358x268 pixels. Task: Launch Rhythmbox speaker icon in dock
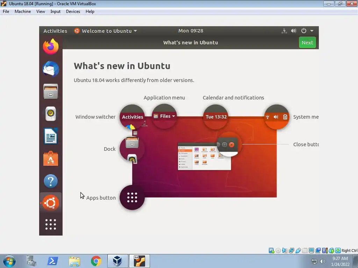tap(51, 113)
